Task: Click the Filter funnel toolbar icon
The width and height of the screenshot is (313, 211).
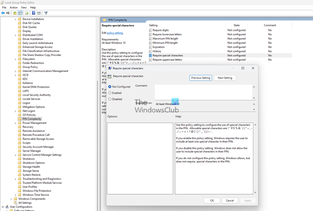Action: coord(46,13)
